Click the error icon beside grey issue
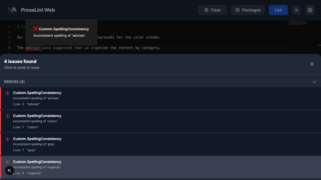This screenshot has height=180, width=321. (x=8, y=139)
